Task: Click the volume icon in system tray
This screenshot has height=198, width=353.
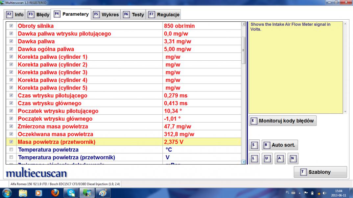Action: tap(325, 193)
